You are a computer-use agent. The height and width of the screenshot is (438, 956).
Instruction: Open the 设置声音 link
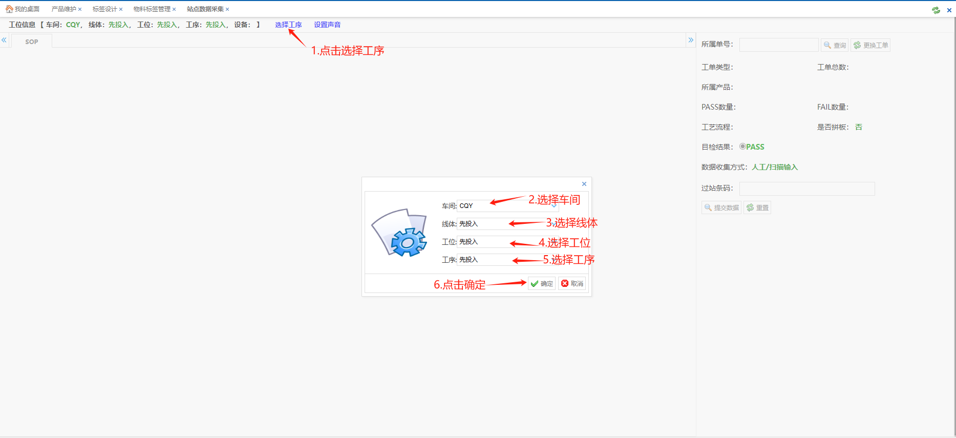tap(327, 25)
